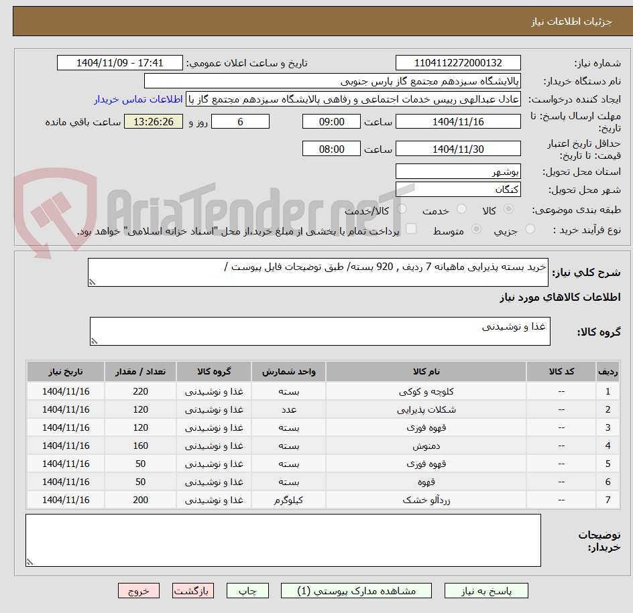Select the جزیی purchase type radio

[x=530, y=229]
